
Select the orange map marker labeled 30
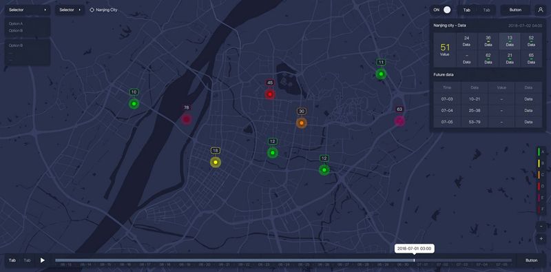(302, 123)
